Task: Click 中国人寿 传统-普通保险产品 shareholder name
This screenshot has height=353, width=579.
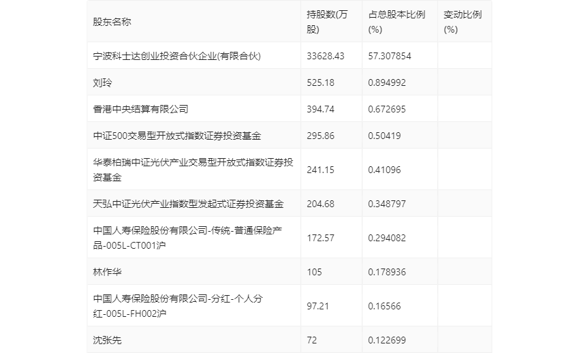Action: click(187, 238)
